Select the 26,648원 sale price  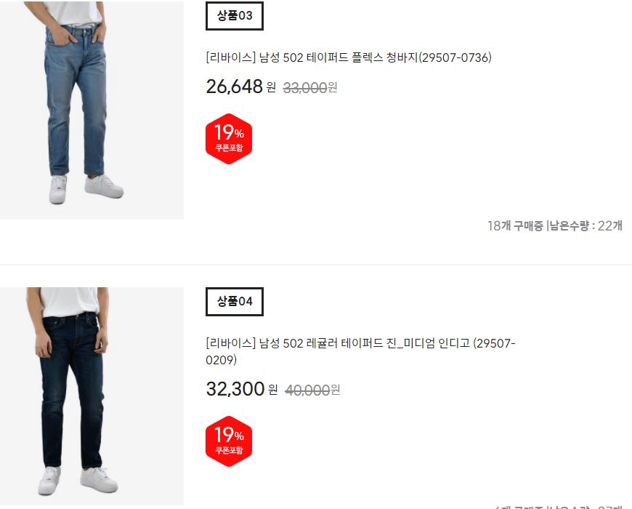click(x=241, y=87)
